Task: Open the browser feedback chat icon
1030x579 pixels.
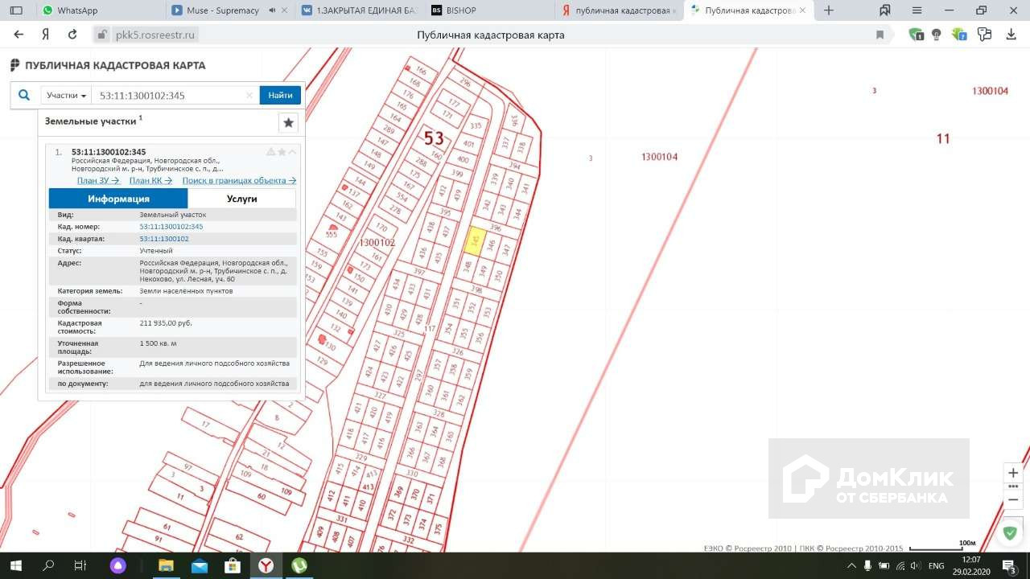Action: (984, 35)
